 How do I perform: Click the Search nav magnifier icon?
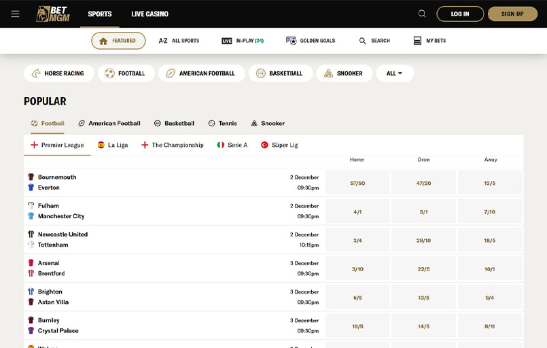point(362,41)
